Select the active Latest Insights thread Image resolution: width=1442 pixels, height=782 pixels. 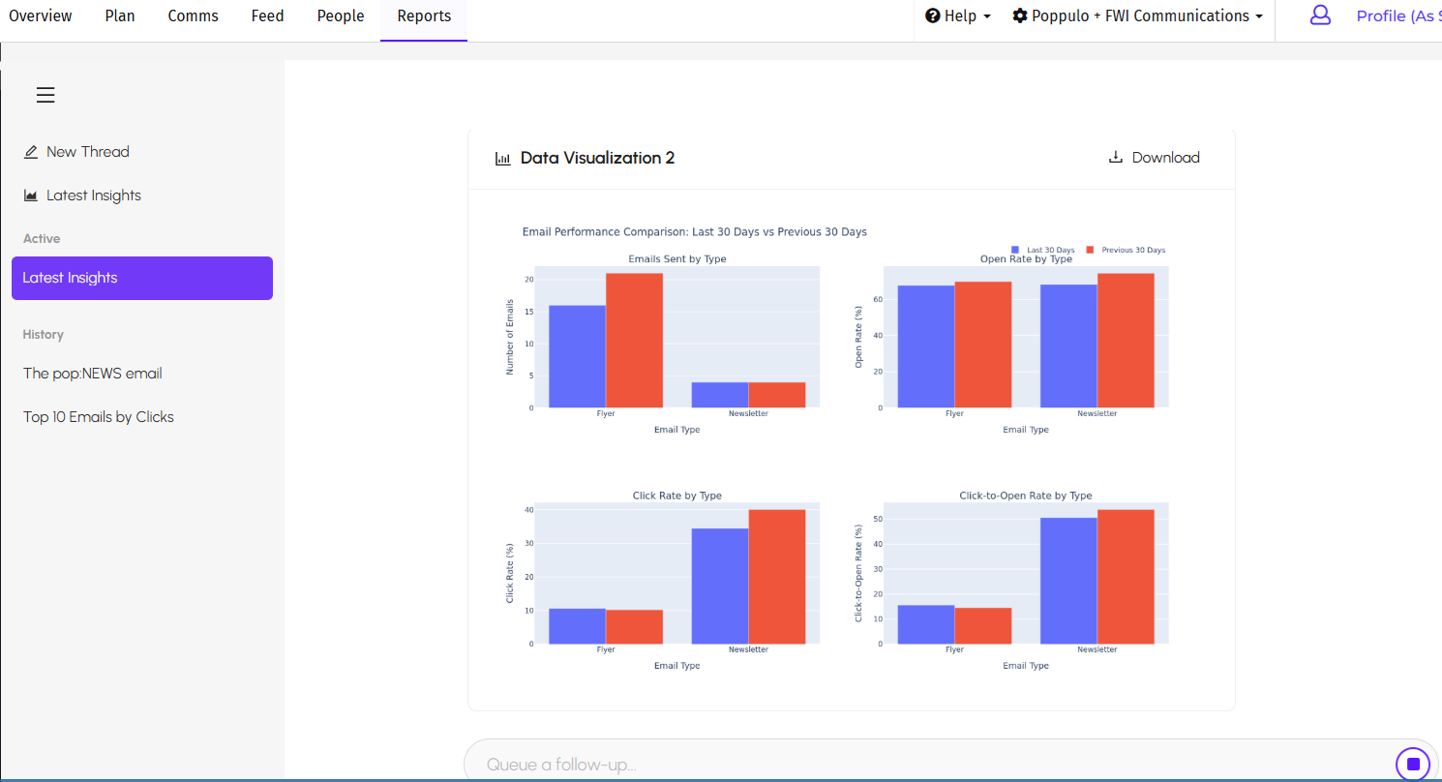(x=142, y=278)
